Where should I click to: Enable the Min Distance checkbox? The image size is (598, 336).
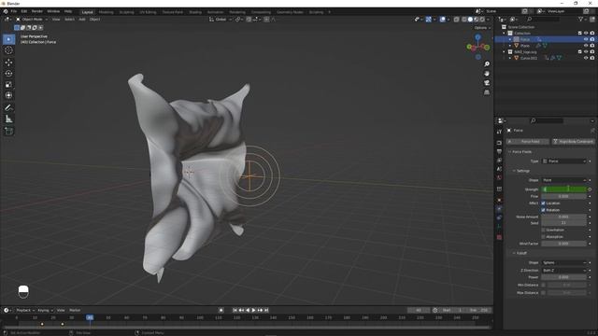[544, 285]
